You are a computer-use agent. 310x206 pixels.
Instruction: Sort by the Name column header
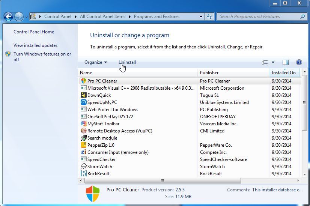(x=138, y=72)
